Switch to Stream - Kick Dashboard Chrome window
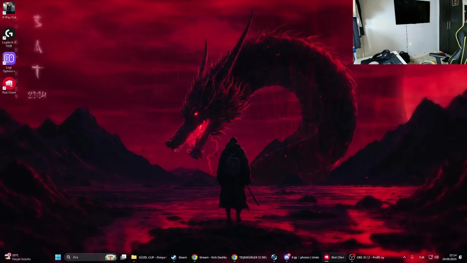467x263 pixels. pyautogui.click(x=209, y=257)
